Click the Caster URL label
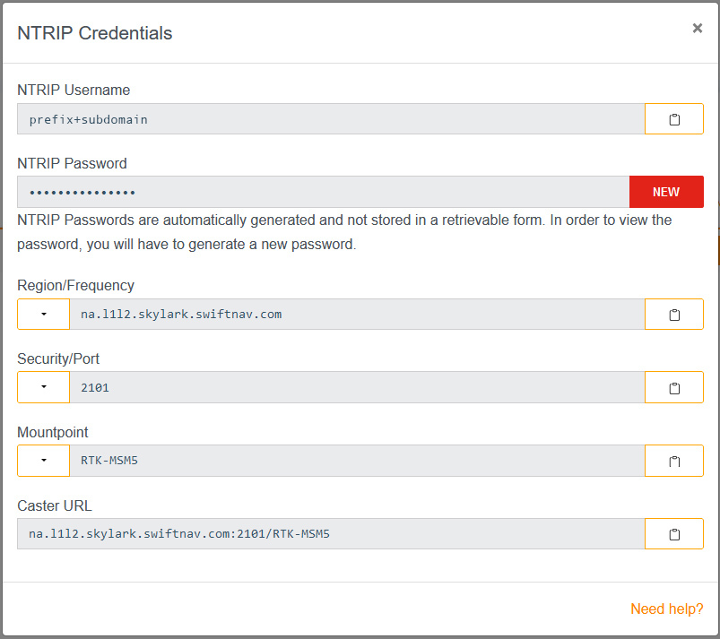 click(x=55, y=505)
